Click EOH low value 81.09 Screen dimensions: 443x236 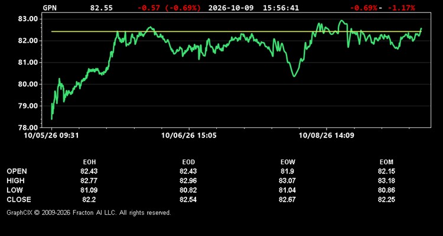89,190
